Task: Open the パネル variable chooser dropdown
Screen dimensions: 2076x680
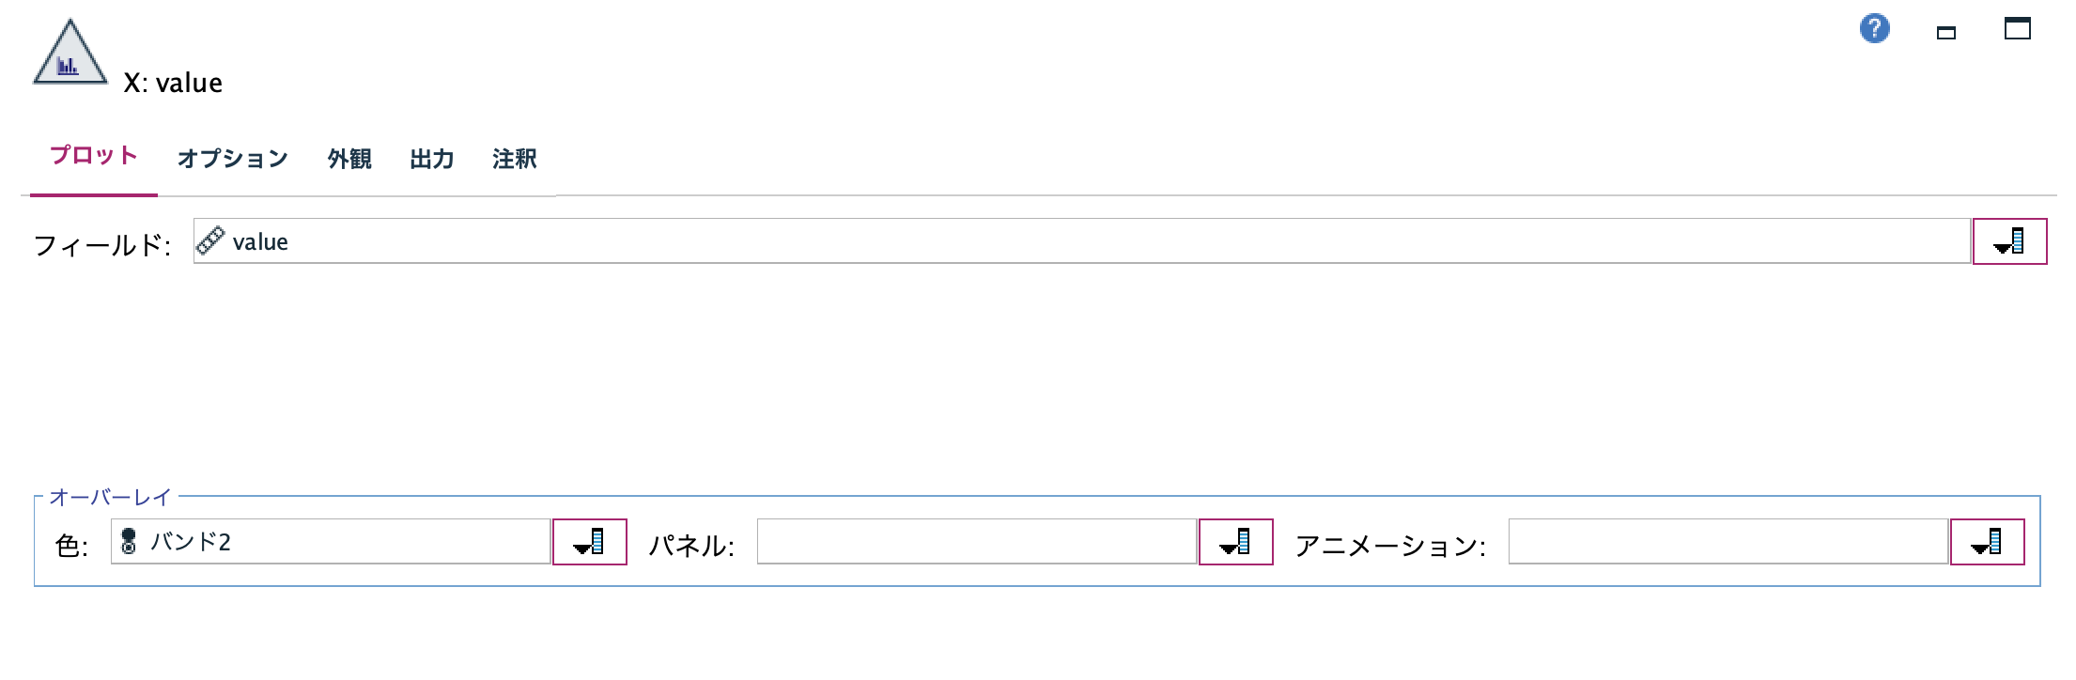Action: pos(1236,542)
